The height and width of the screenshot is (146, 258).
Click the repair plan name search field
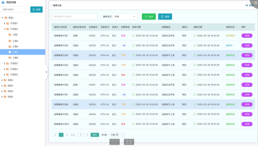pyautogui.click(x=74, y=17)
